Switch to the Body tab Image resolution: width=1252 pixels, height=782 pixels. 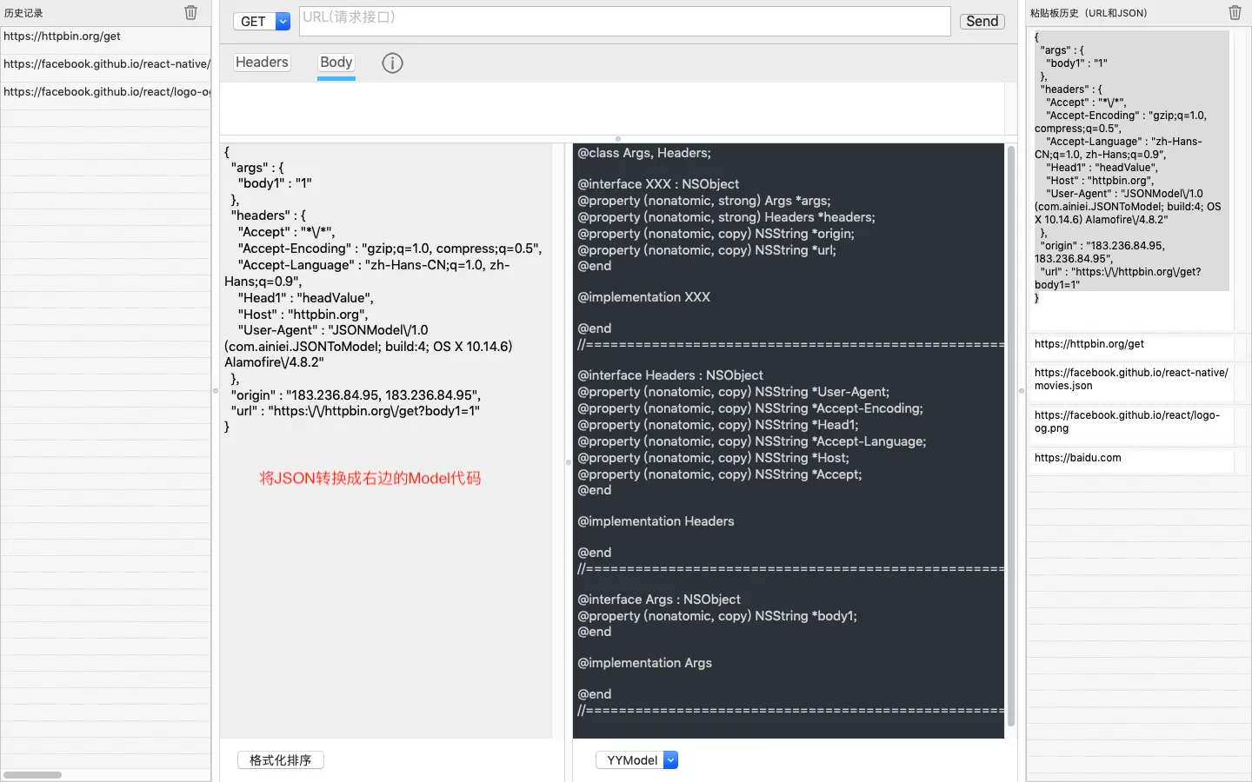tap(336, 63)
